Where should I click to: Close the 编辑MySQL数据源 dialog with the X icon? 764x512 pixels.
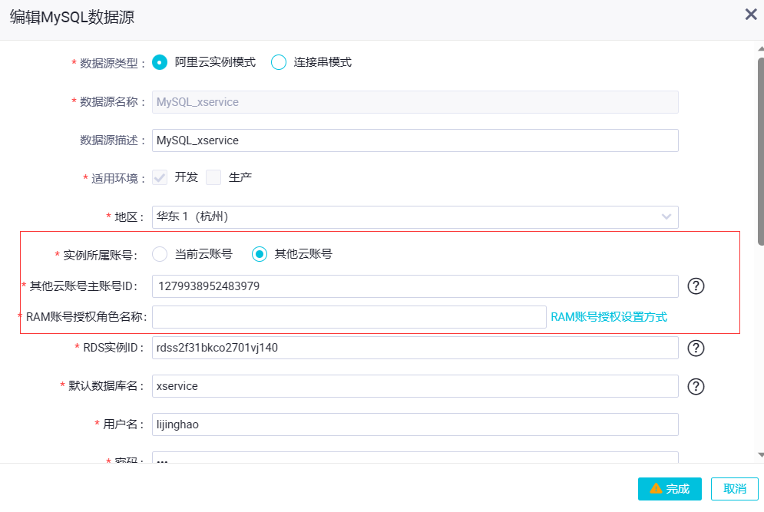click(x=751, y=15)
